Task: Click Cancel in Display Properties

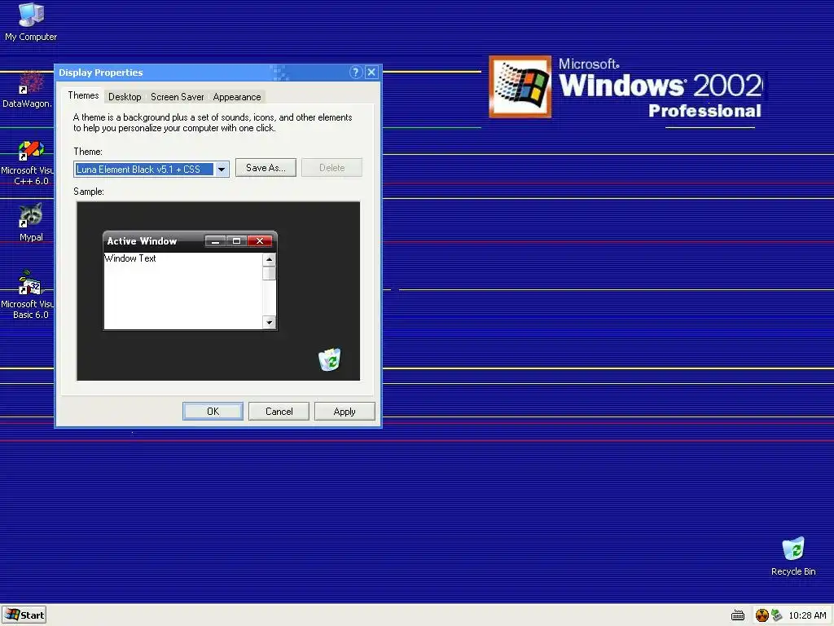Action: (279, 412)
